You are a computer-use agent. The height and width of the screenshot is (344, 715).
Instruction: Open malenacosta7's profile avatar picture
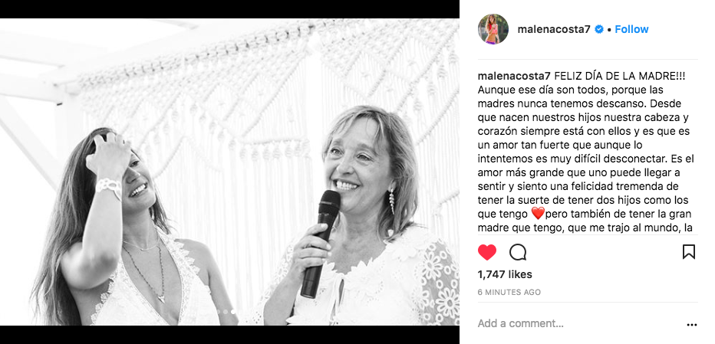tap(493, 29)
